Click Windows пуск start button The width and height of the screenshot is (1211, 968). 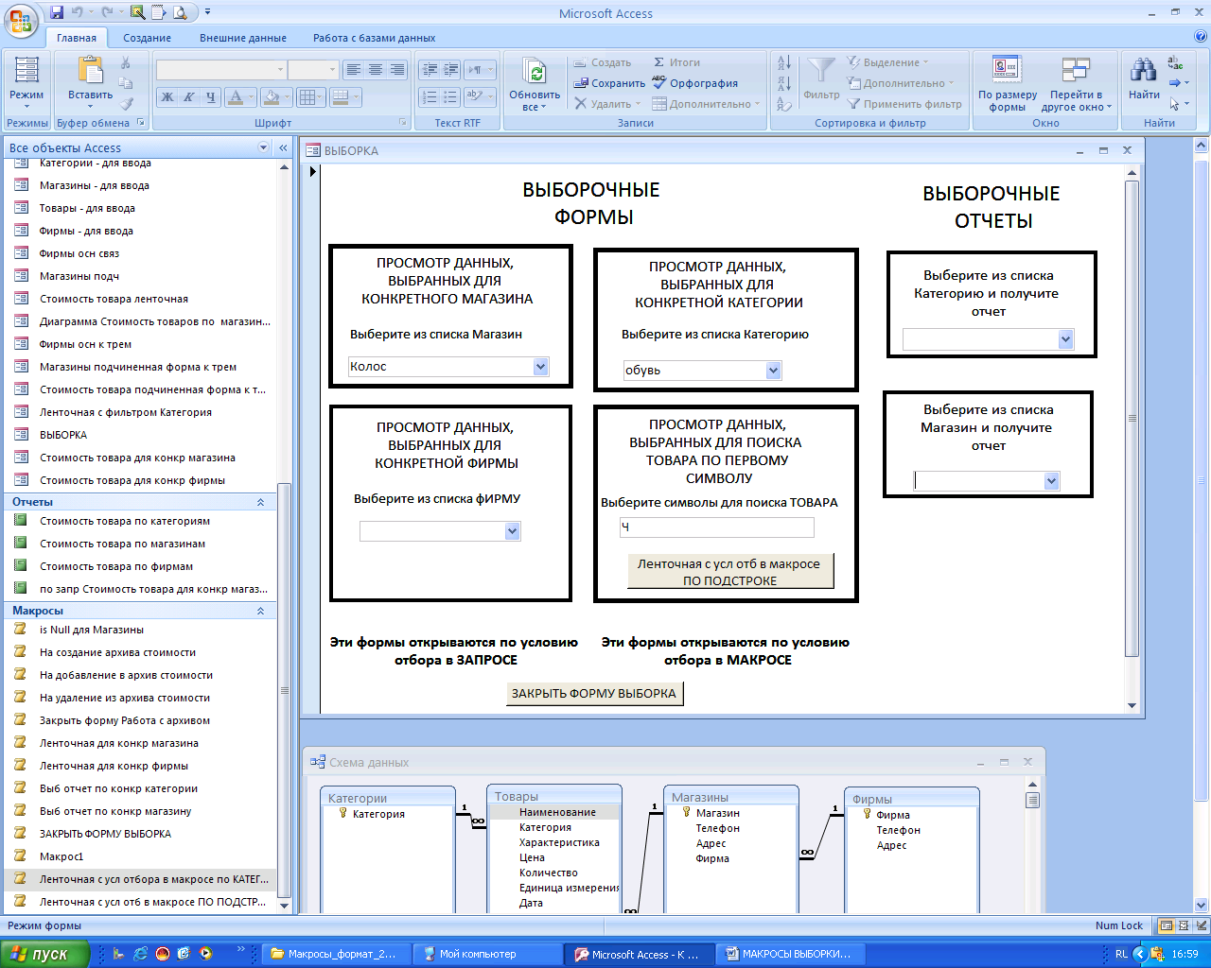tap(45, 954)
